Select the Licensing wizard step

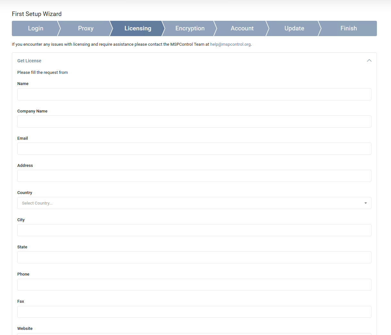click(x=138, y=28)
